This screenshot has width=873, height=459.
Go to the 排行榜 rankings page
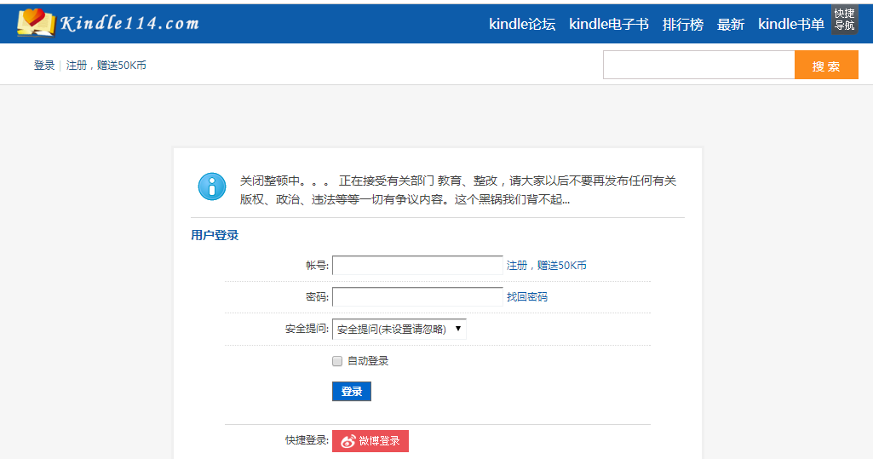click(682, 24)
